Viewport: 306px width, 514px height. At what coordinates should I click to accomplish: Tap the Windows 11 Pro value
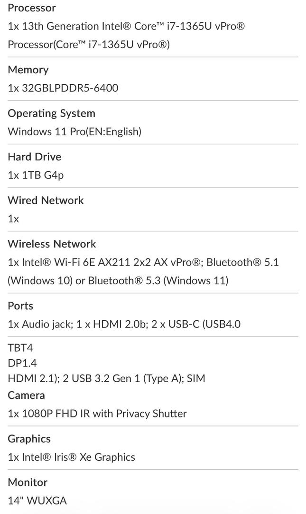click(x=74, y=132)
